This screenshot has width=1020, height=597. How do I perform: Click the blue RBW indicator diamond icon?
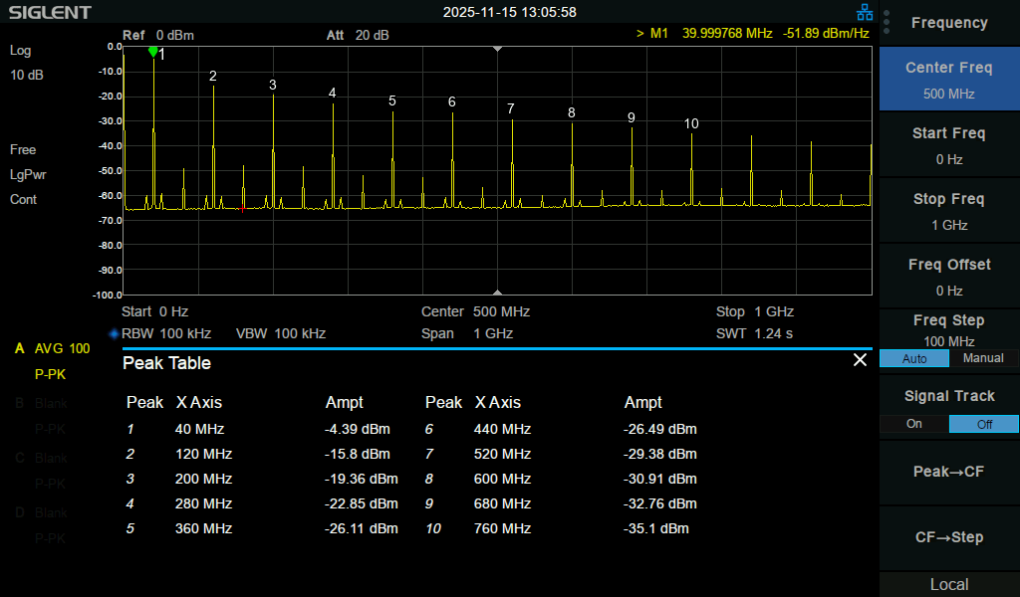114,334
